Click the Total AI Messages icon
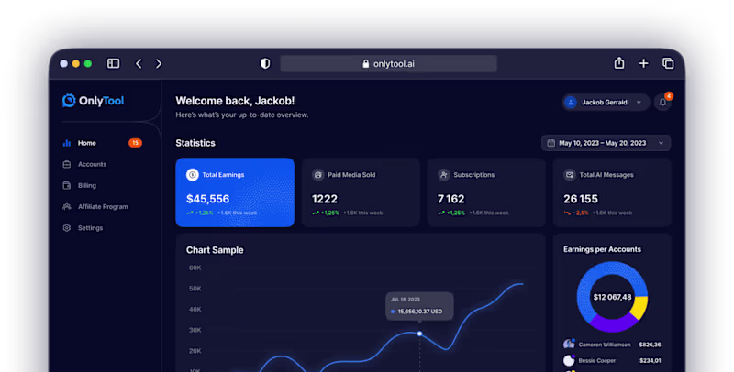The image size is (734, 372). [x=570, y=175]
